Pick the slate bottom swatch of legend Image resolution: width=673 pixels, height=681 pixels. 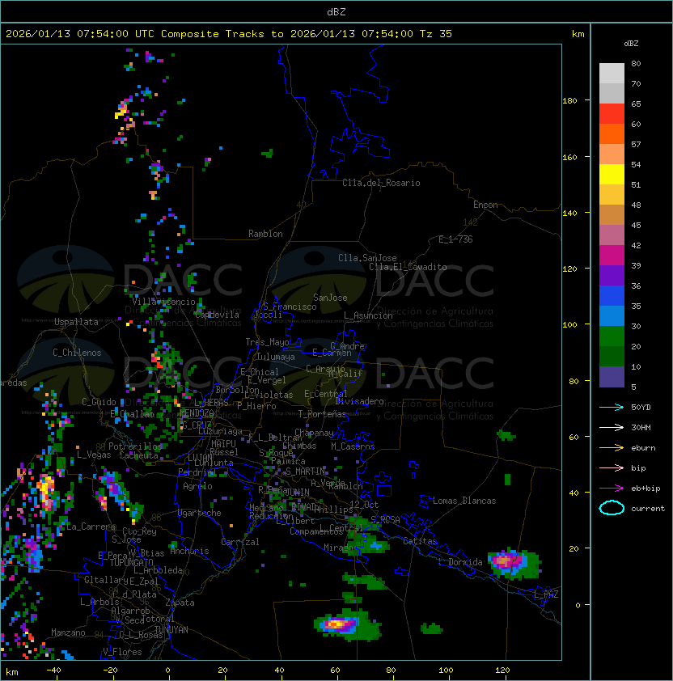point(612,377)
